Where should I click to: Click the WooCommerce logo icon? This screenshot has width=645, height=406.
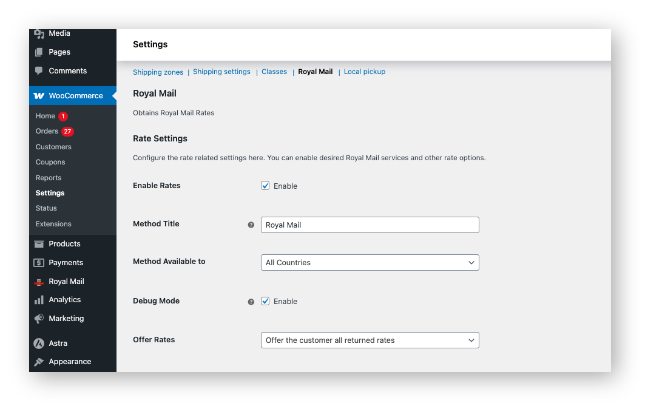click(39, 96)
